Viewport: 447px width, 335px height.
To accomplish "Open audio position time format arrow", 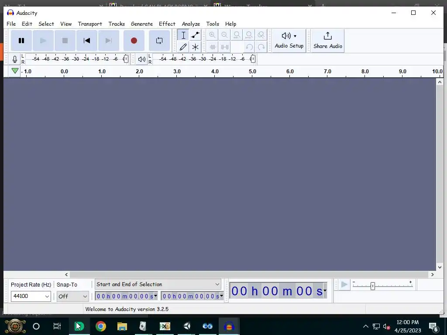I will 325,291.
